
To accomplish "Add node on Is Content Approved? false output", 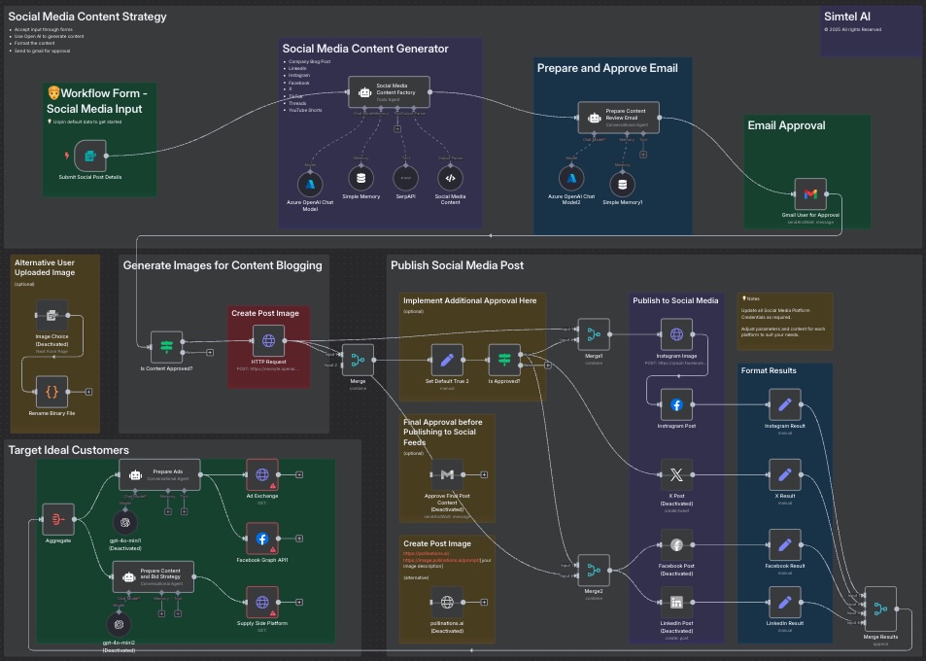I will click(210, 353).
